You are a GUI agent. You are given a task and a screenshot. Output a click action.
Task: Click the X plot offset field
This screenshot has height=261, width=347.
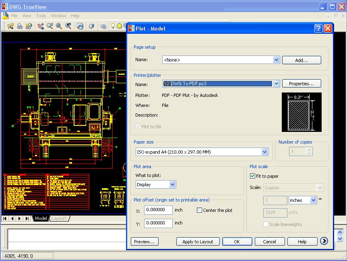[x=158, y=210]
